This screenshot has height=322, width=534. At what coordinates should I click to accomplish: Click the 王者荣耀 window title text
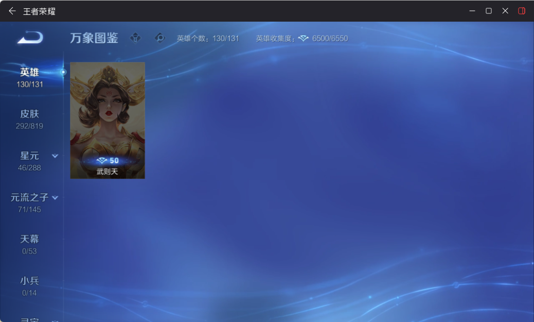pos(39,11)
